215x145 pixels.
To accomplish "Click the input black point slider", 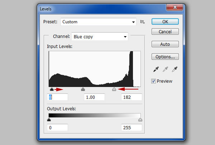I will point(52,90).
